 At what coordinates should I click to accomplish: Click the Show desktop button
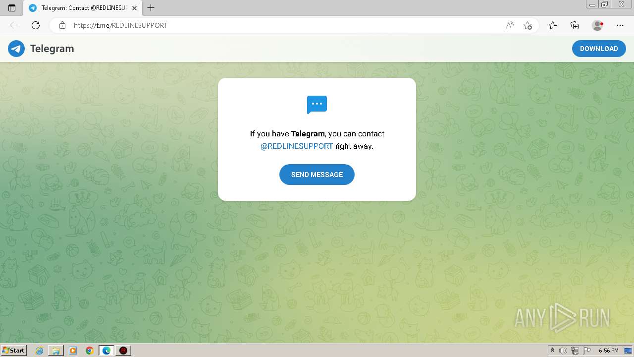628,351
